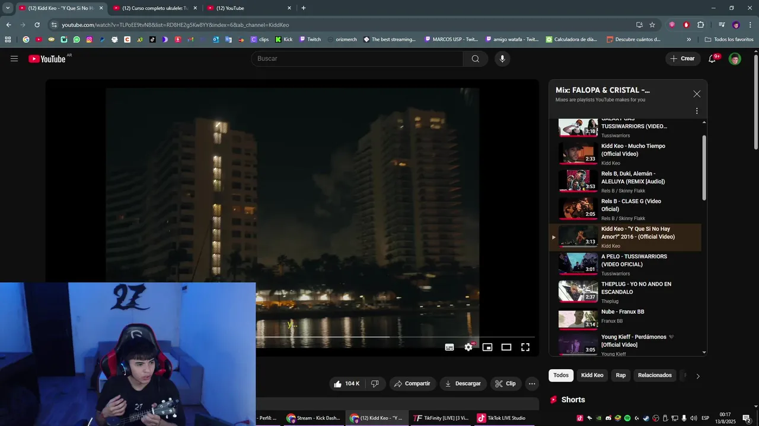This screenshot has height=426, width=759.
Task: Focus the Buscar search field
Action: pyautogui.click(x=358, y=59)
